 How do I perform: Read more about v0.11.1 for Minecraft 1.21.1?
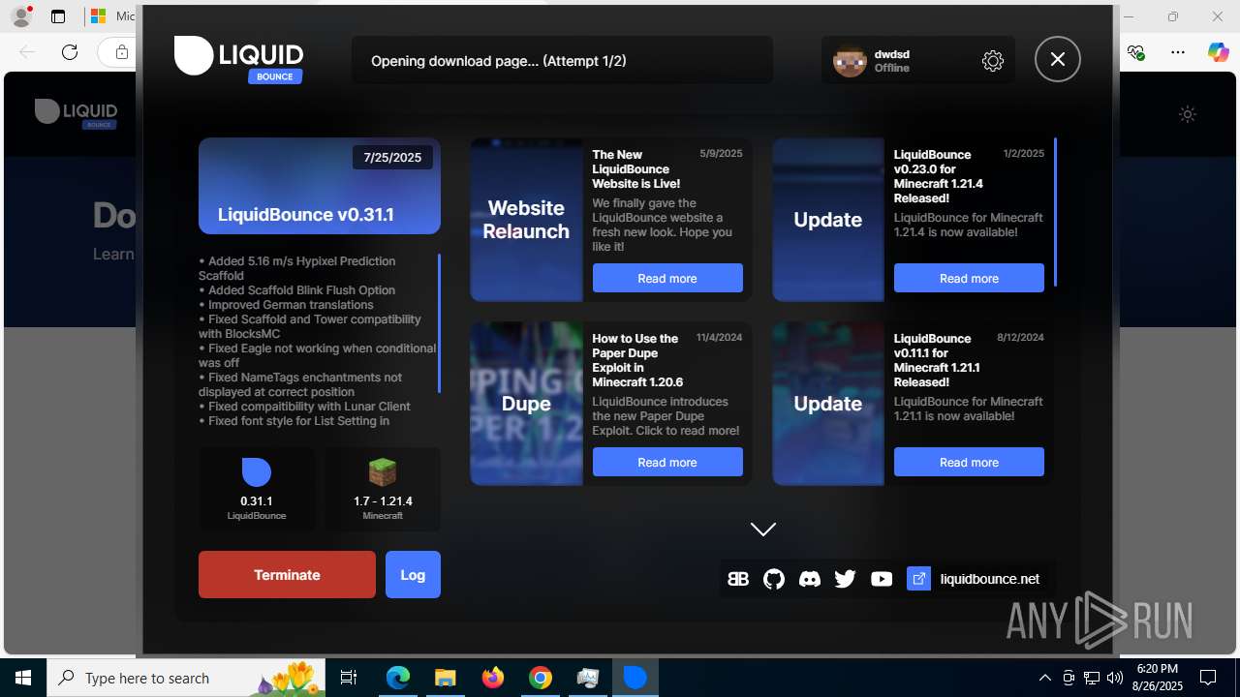(969, 462)
